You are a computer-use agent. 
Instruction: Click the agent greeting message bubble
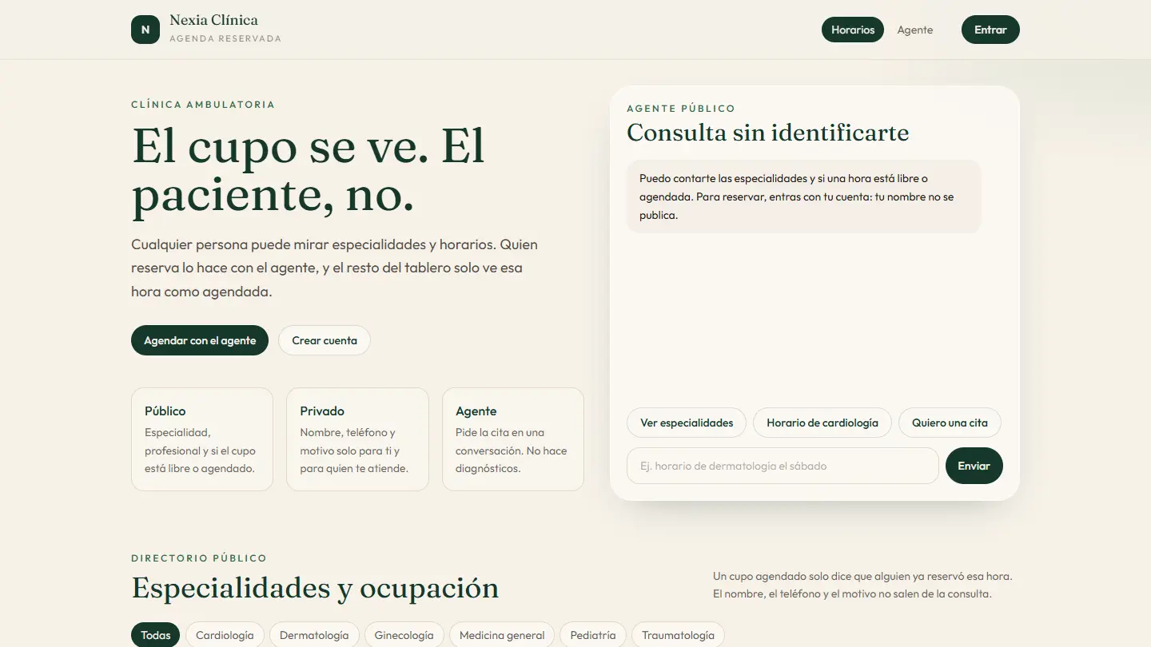[x=803, y=196]
